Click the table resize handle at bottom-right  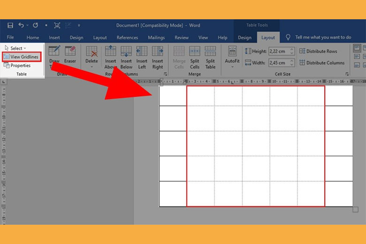point(356,209)
